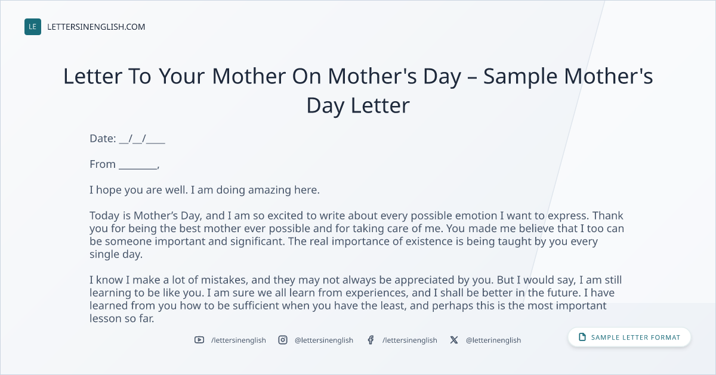The height and width of the screenshot is (375, 716).
Task: Click the 'Date:' label text
Action: pos(103,139)
